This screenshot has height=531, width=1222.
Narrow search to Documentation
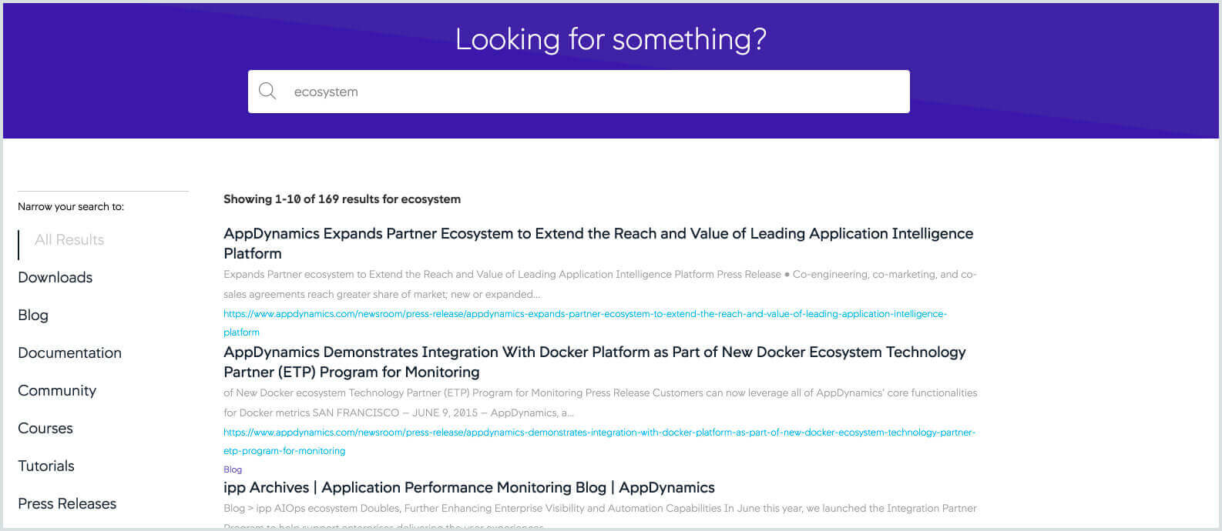pos(69,352)
